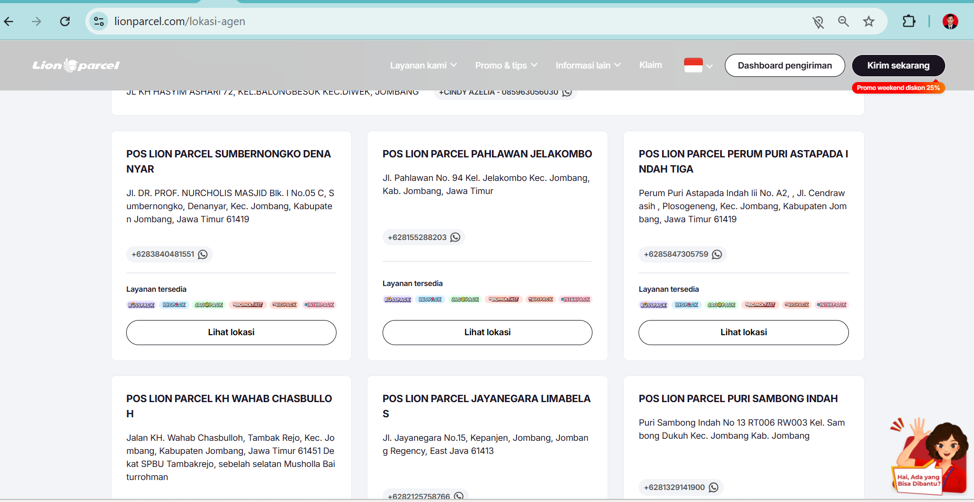Click the Jl. Jayanegara No.15 address text
This screenshot has width=974, height=502.
[486, 444]
